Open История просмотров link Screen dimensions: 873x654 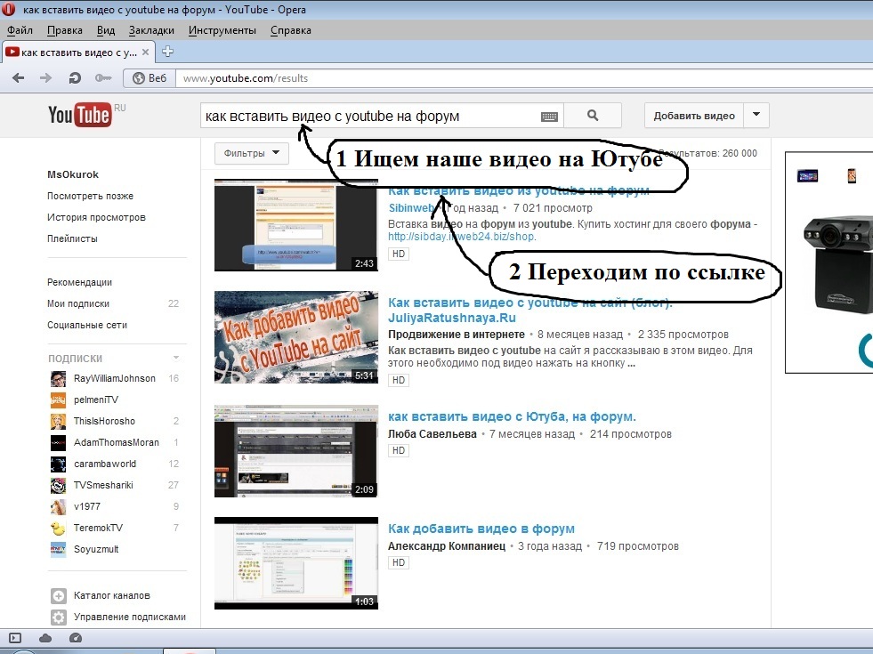coord(96,217)
